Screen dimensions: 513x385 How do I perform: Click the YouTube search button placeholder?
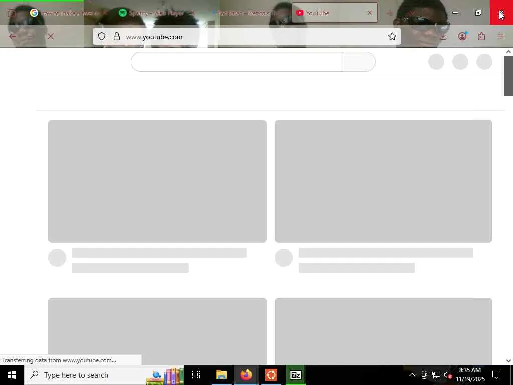360,62
